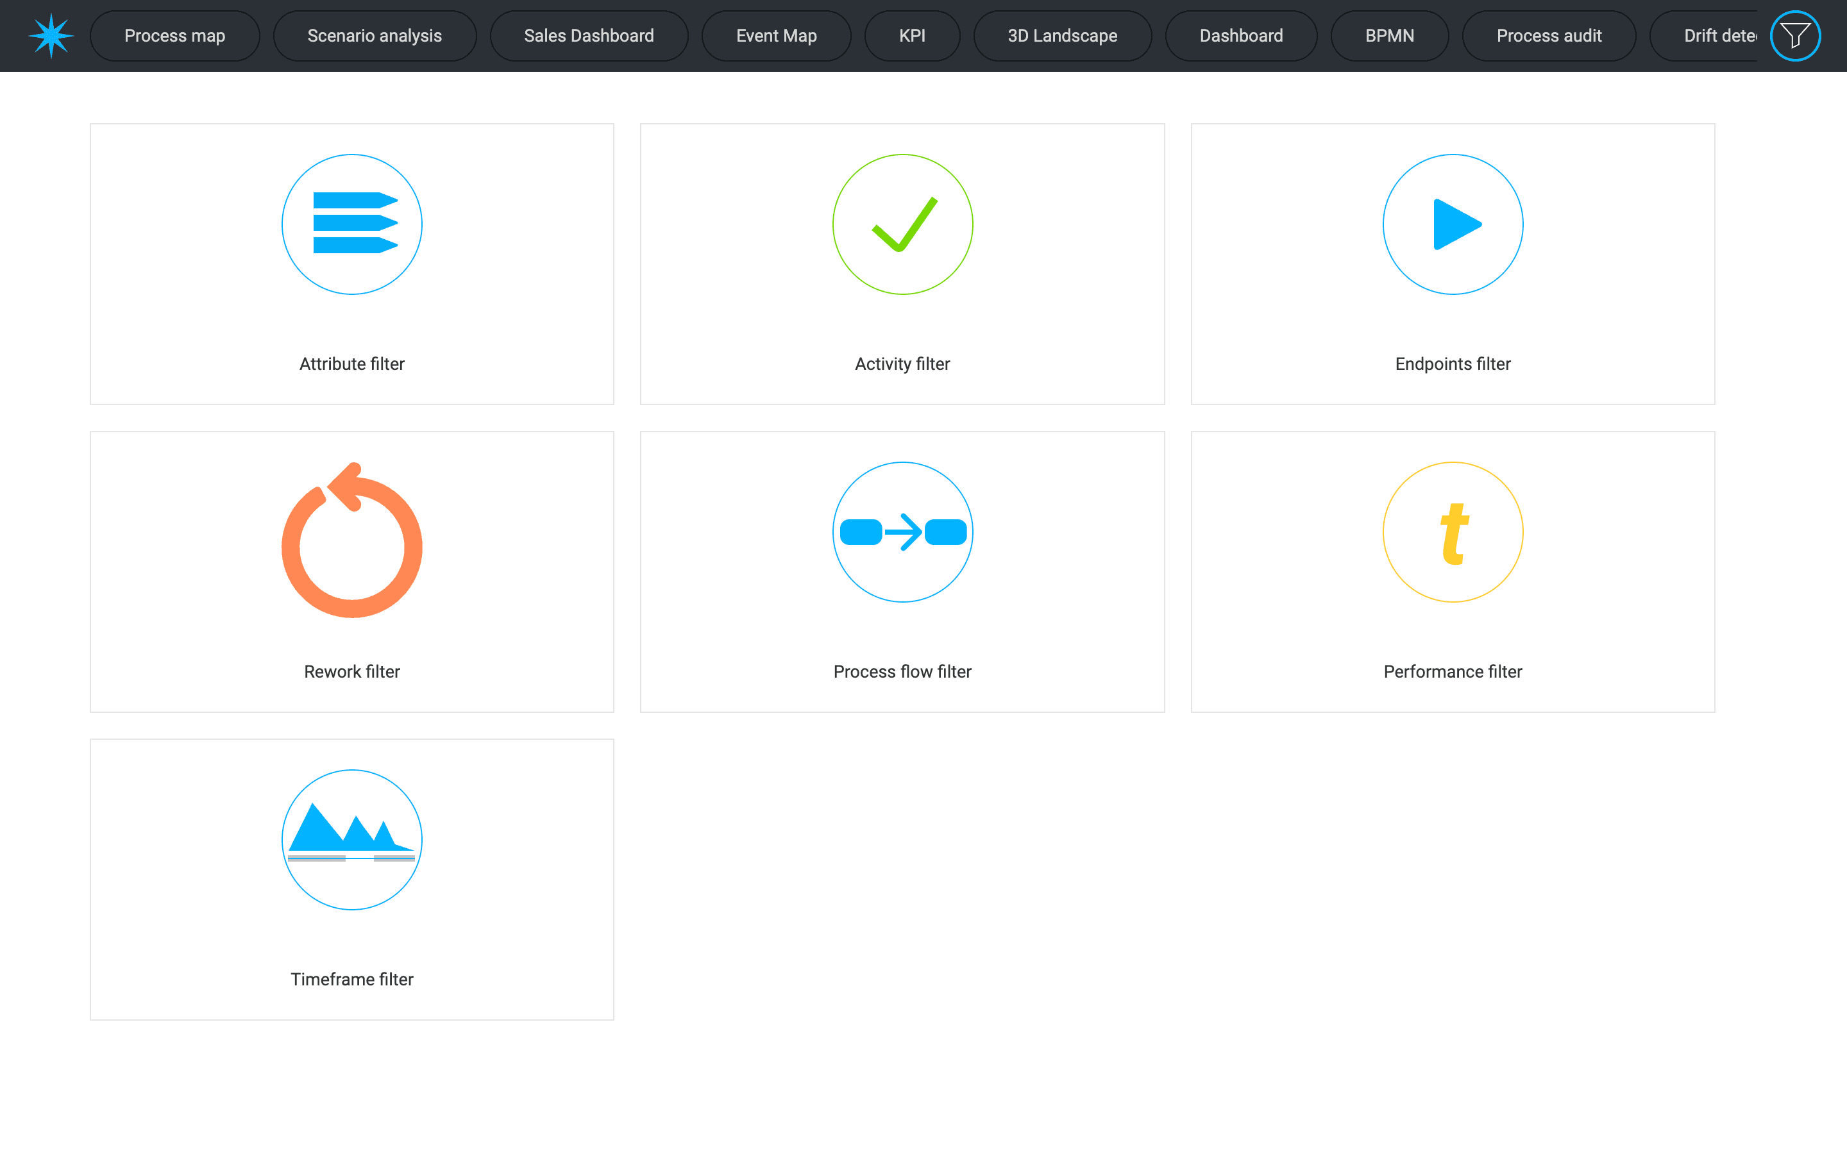
Task: Open the Endpoints filter play icon
Action: [x=1453, y=224]
